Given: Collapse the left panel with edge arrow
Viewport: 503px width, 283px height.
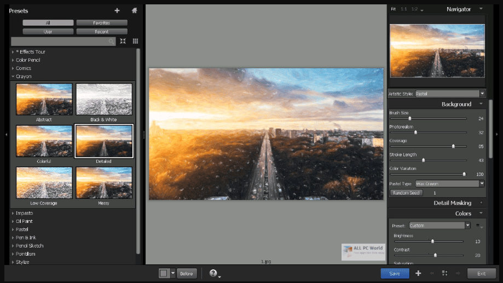Looking at the screenshot, I should pos(6,134).
